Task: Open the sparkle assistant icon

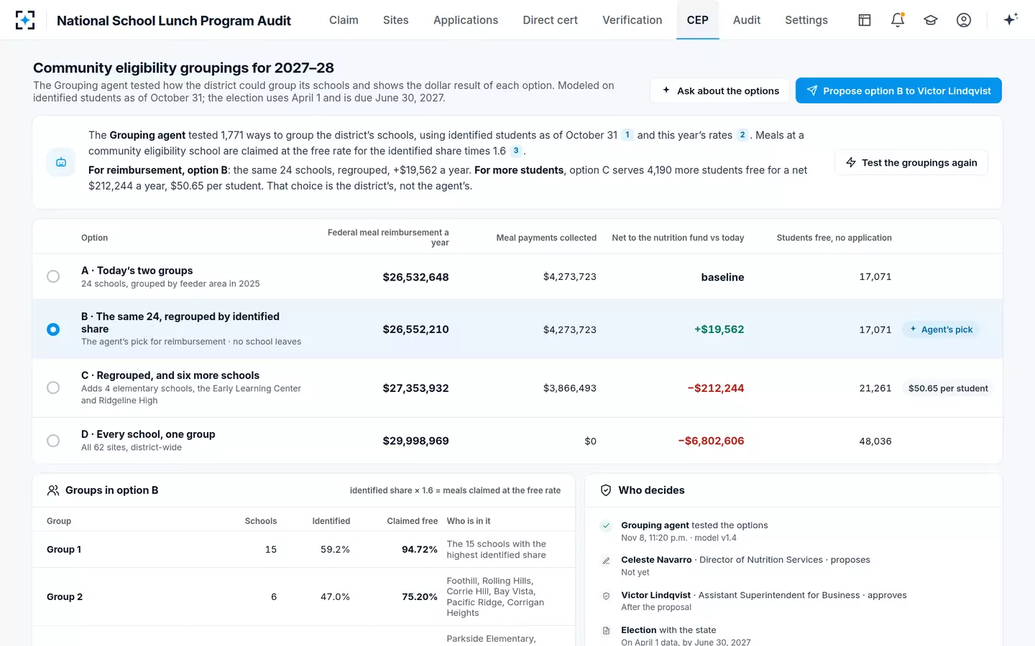Action: pyautogui.click(x=1011, y=20)
